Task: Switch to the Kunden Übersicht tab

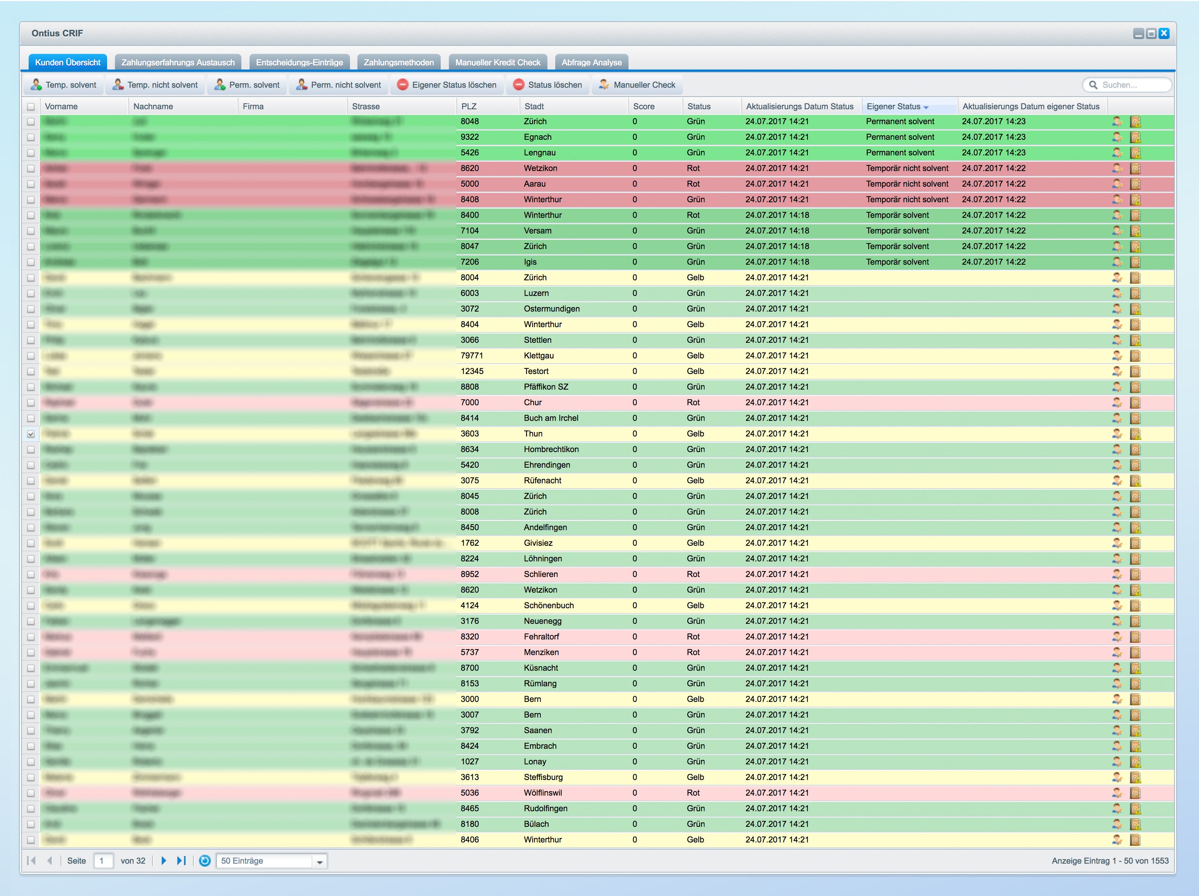Action: (68, 62)
